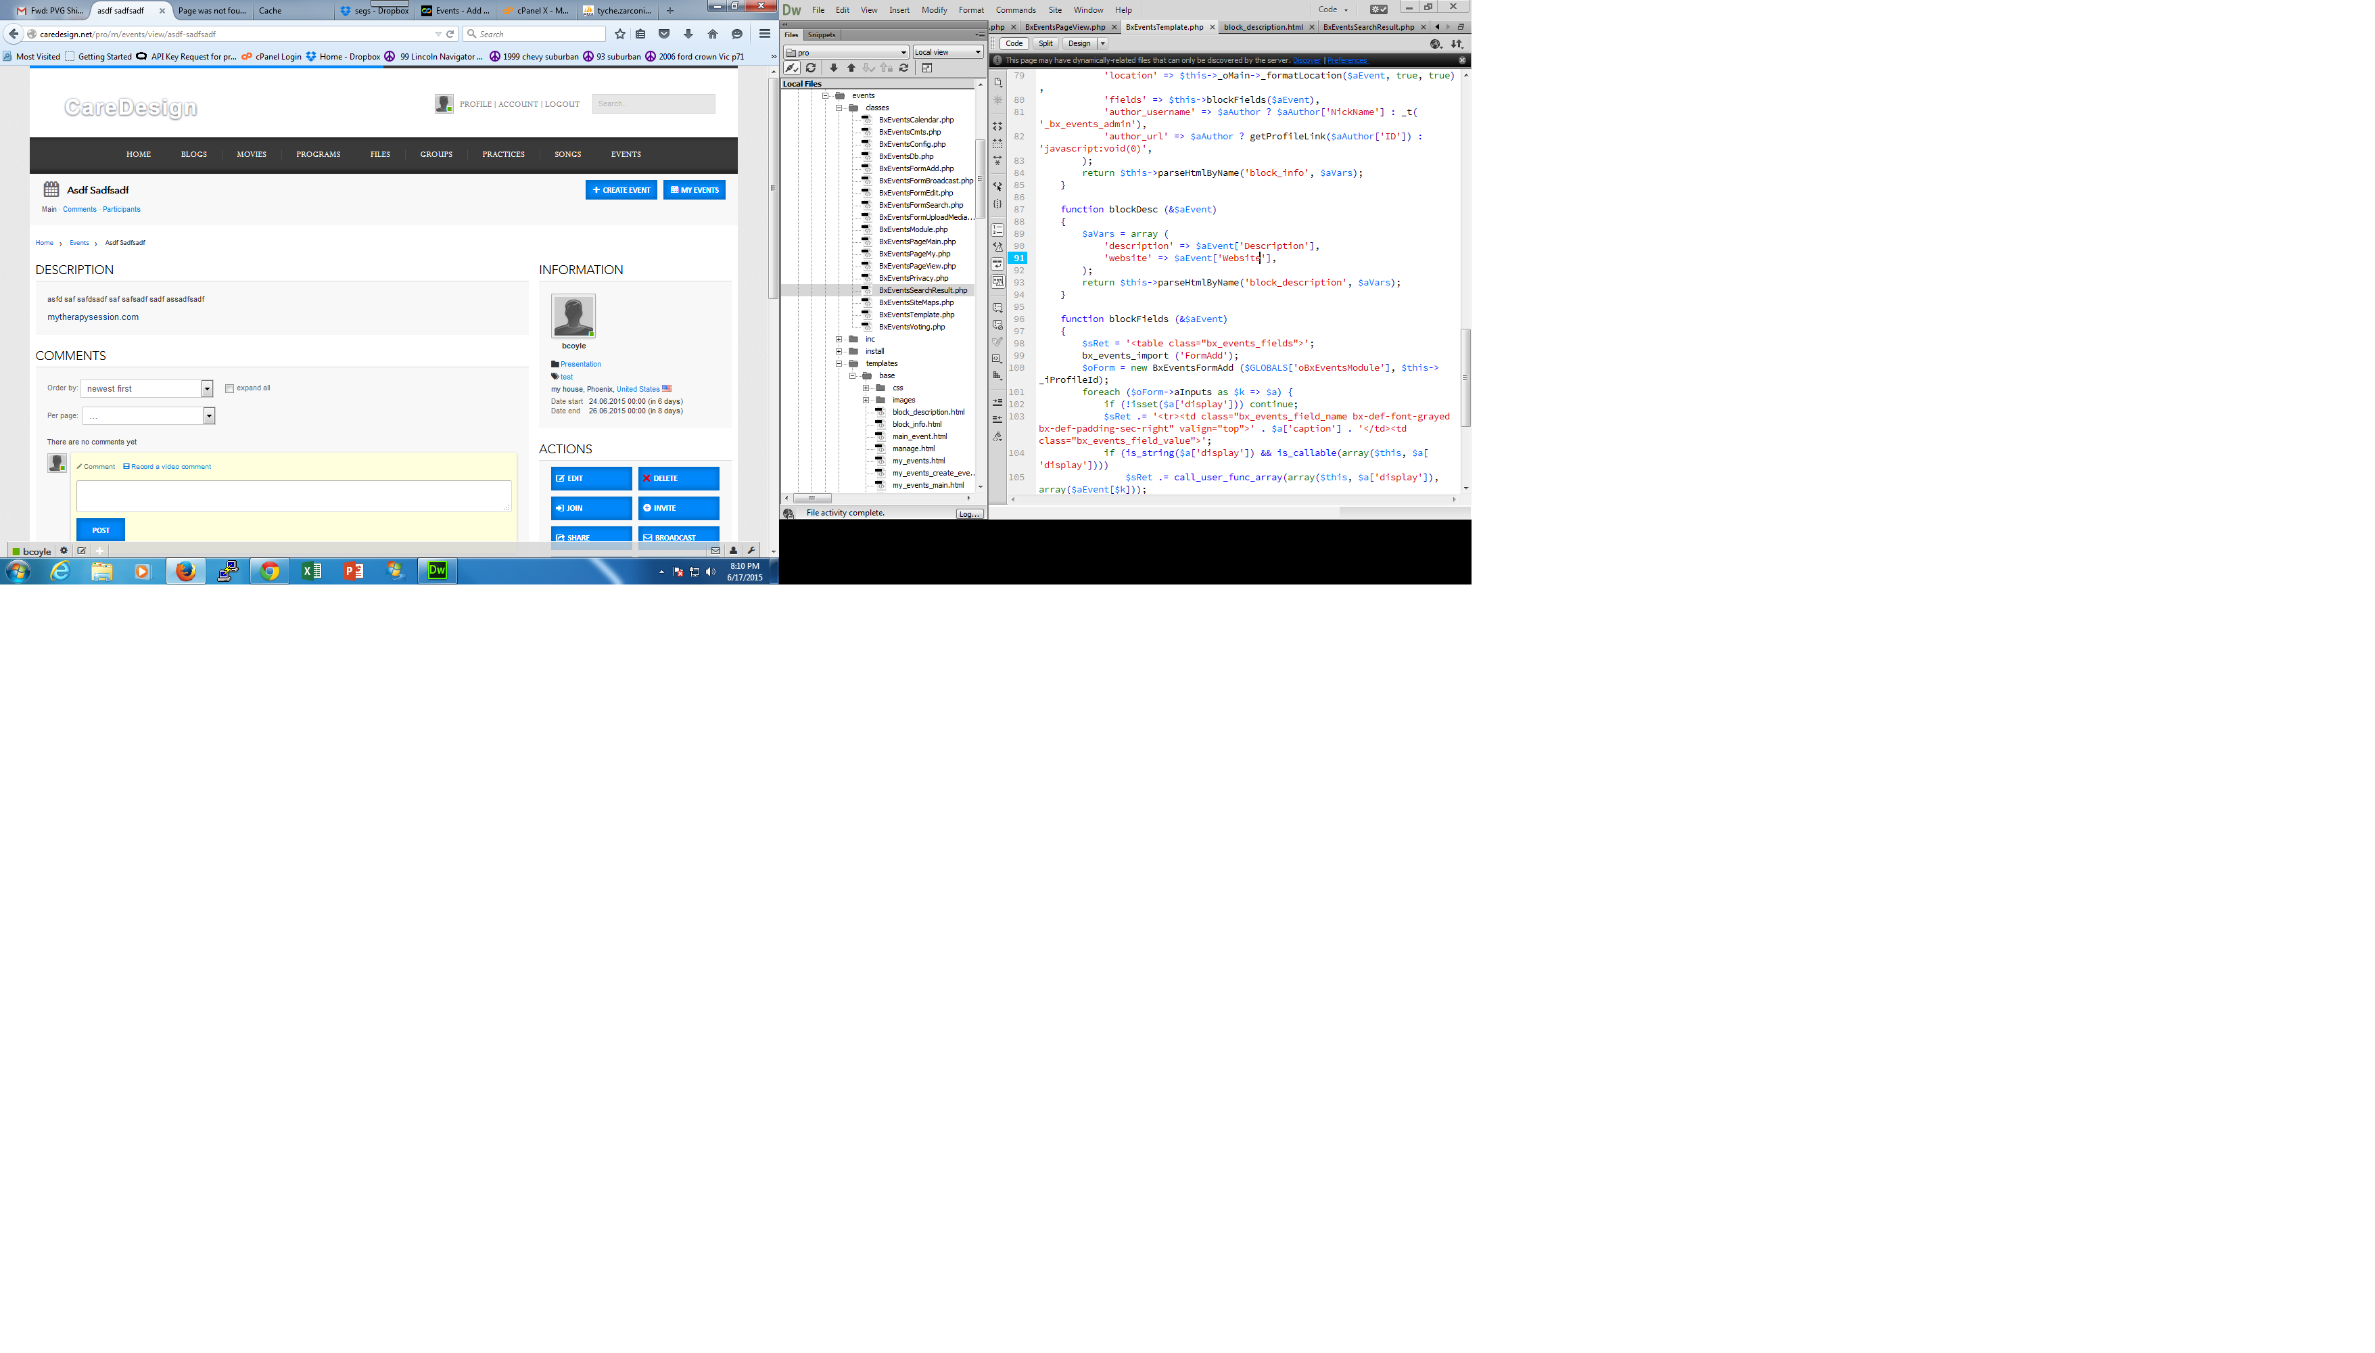This screenshot has height=1353, width=2375.
Task: Expand the Files panel to full view
Action: click(927, 68)
